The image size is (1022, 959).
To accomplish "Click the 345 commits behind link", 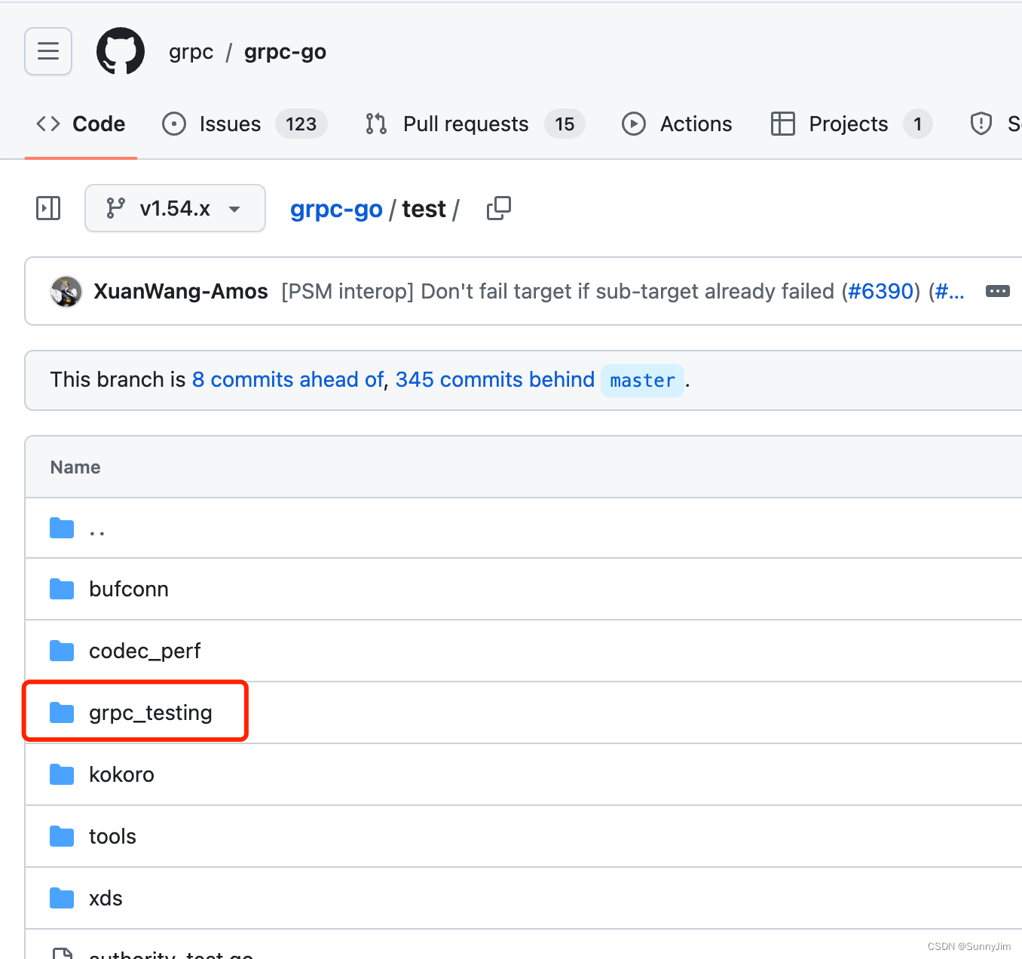I will click(495, 379).
